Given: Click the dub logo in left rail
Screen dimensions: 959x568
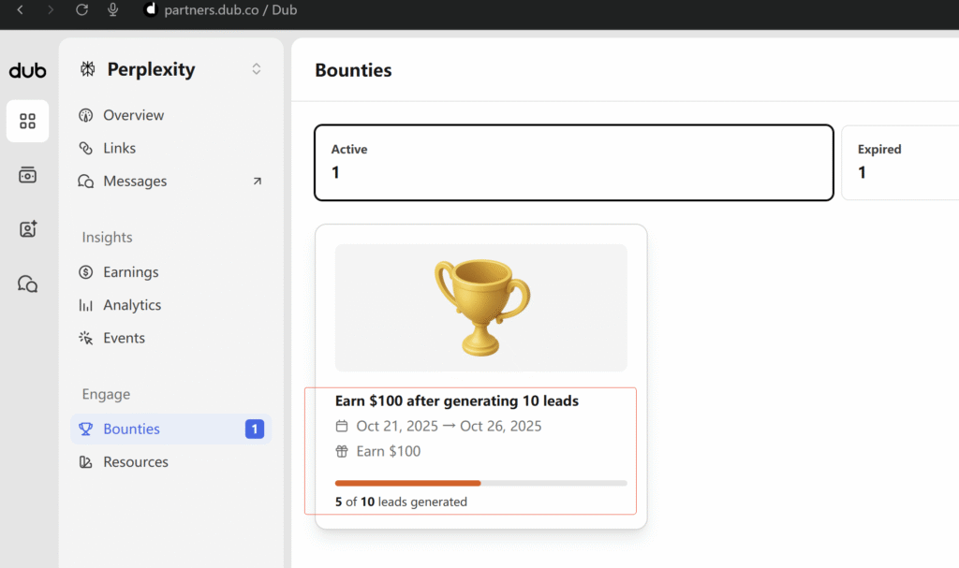Looking at the screenshot, I should tap(27, 71).
